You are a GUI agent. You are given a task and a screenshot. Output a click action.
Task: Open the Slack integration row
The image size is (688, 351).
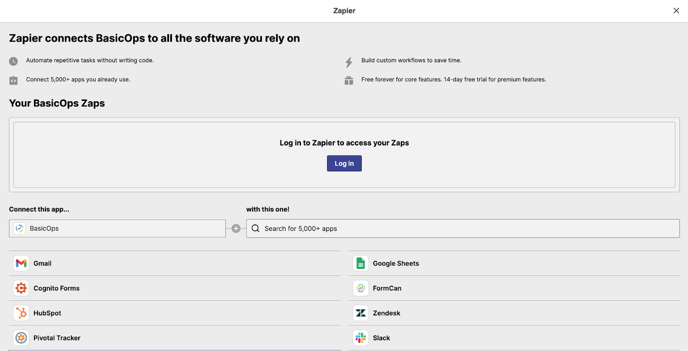point(514,338)
